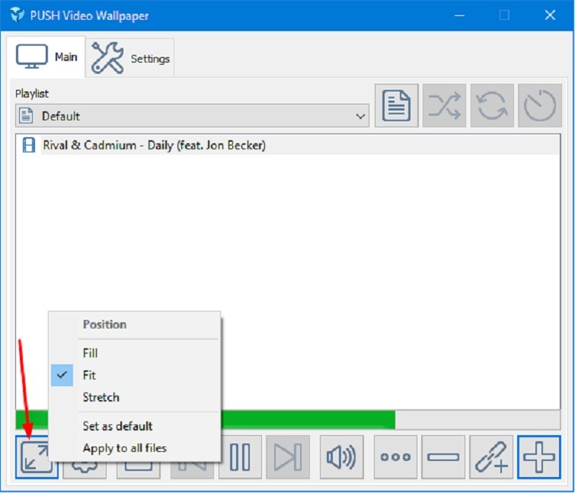Open the timer interval button
Screen dimensions: 575x493
tap(540, 106)
